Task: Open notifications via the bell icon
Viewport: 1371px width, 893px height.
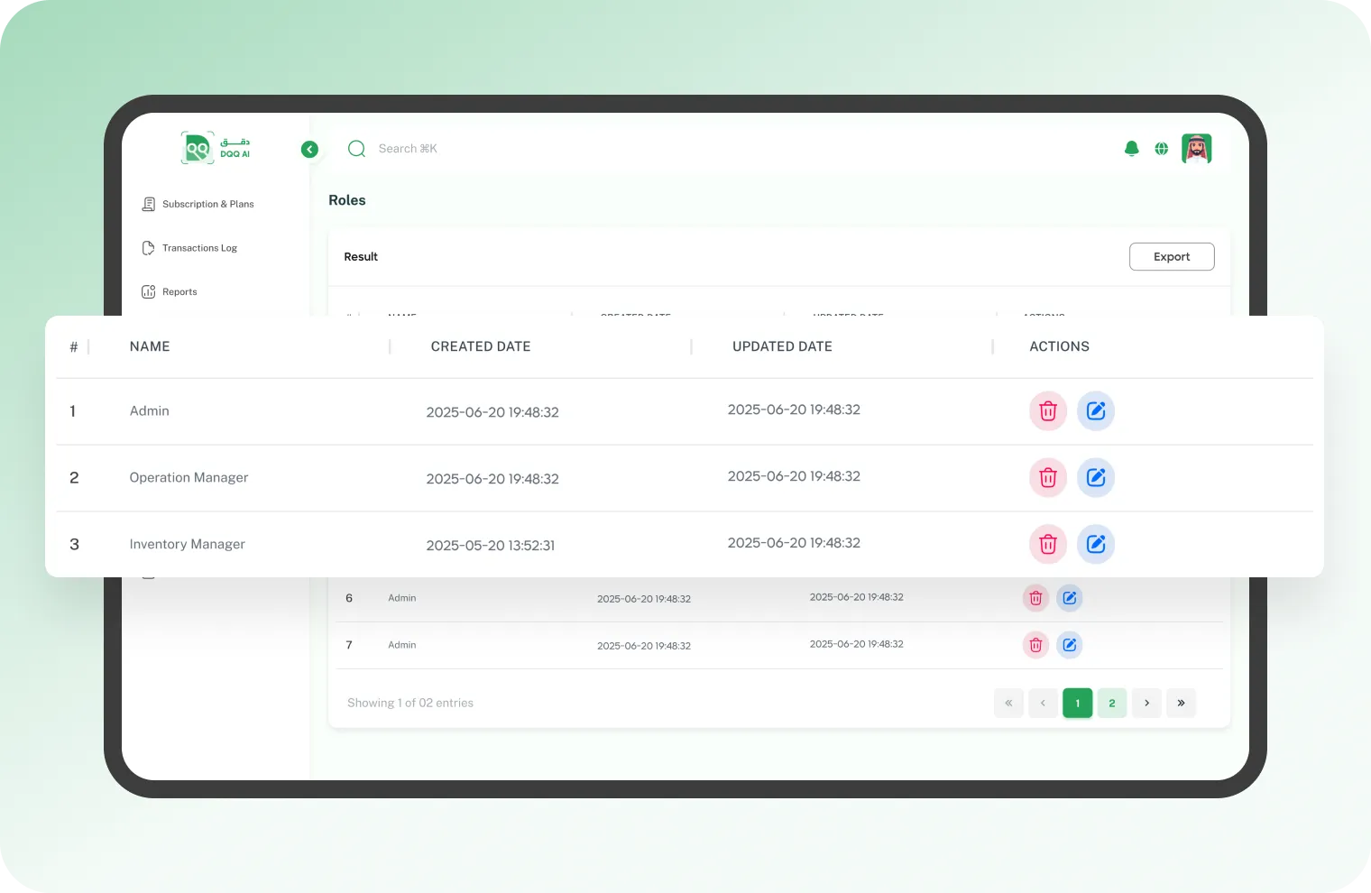Action: click(1132, 148)
